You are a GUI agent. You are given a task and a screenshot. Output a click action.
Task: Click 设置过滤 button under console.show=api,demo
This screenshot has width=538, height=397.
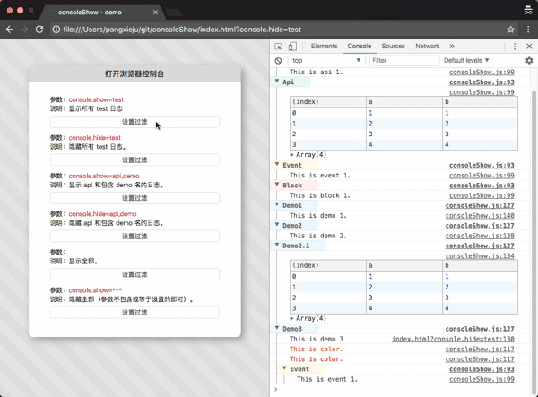pyautogui.click(x=134, y=198)
